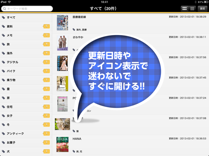Open the HANA cover thumbnail

click(62, 144)
